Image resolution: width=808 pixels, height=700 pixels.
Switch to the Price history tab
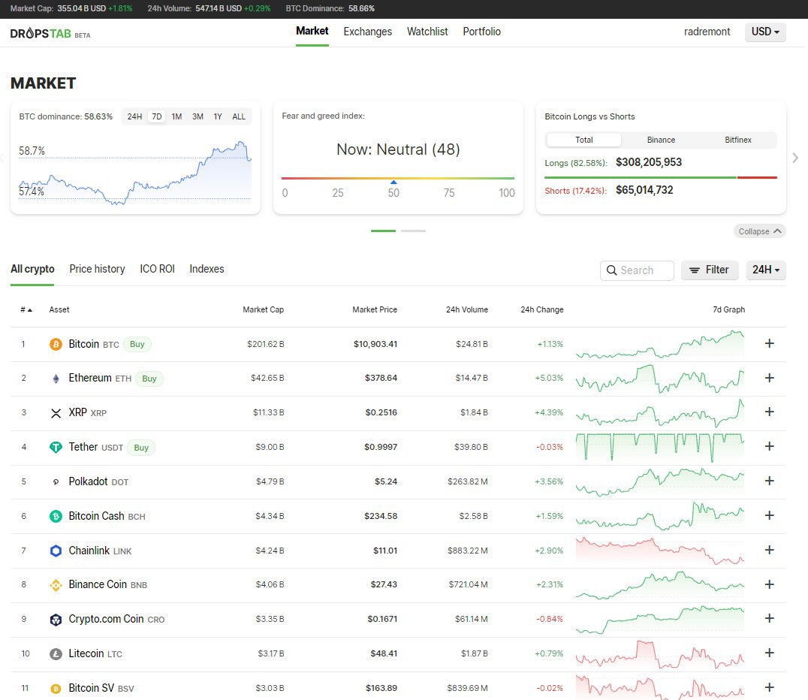[x=98, y=269]
